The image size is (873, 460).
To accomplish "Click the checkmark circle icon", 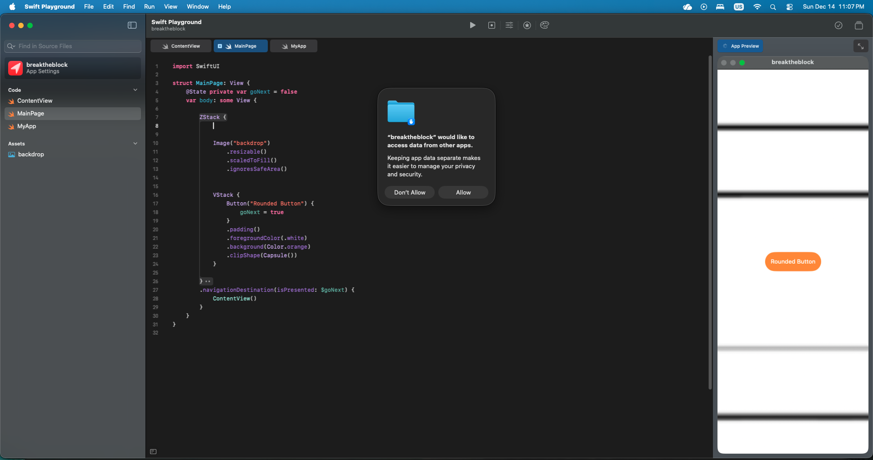I will [x=838, y=25].
